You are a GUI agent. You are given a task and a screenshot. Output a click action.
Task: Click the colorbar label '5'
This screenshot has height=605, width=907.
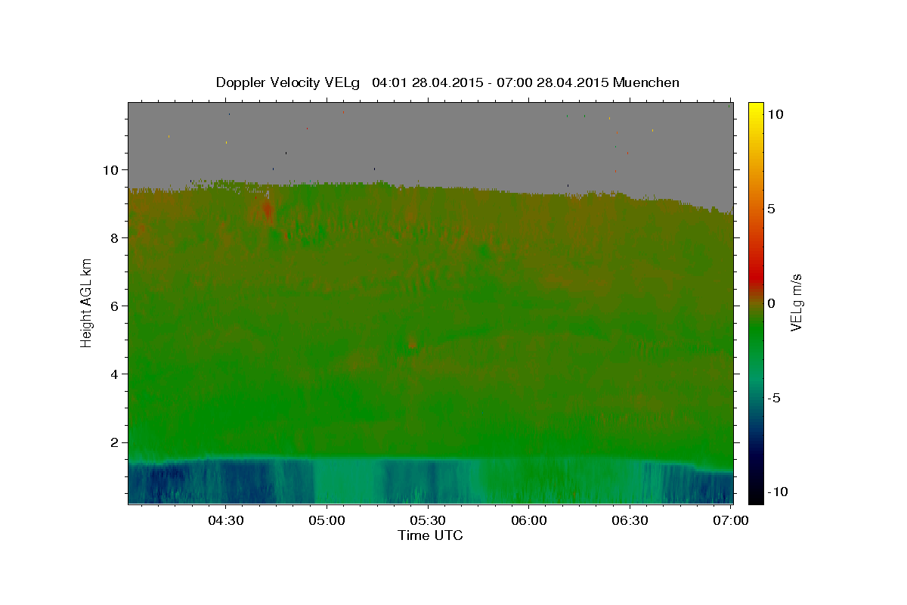771,209
